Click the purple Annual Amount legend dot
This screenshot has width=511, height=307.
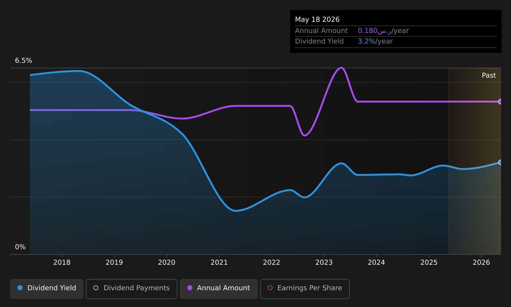pyautogui.click(x=190, y=288)
